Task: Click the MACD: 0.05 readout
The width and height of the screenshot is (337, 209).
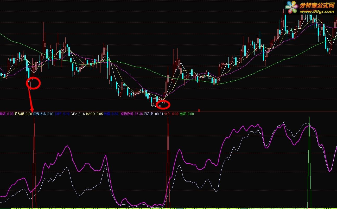Action: pos(94,114)
